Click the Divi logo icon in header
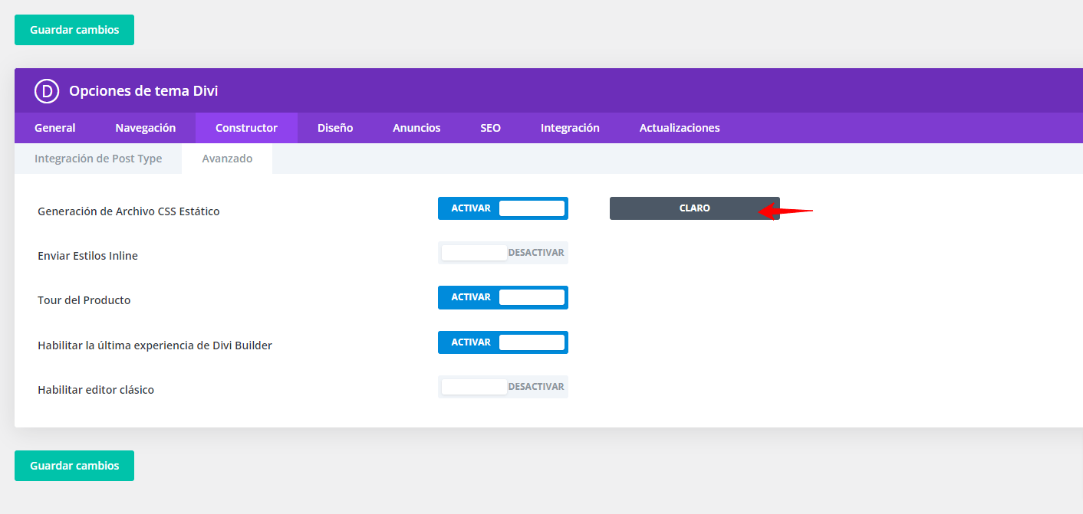 pos(47,91)
